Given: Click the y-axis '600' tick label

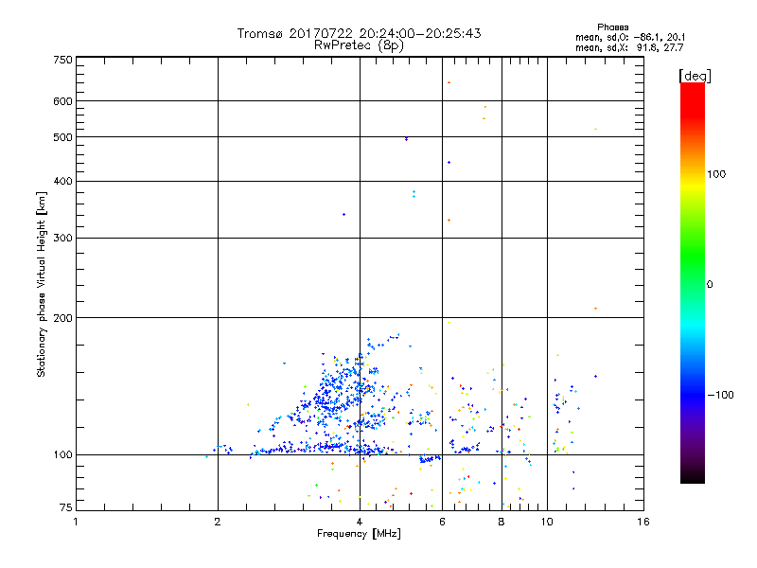Looking at the screenshot, I should [62, 101].
